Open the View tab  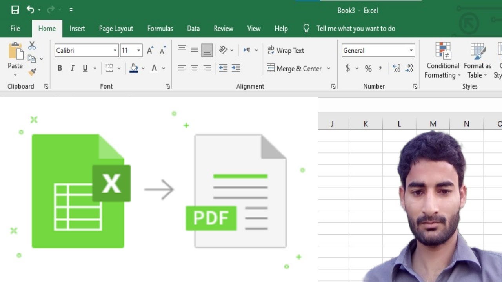pyautogui.click(x=254, y=28)
